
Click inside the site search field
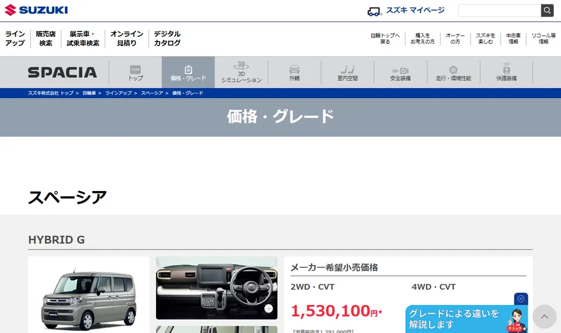point(500,11)
